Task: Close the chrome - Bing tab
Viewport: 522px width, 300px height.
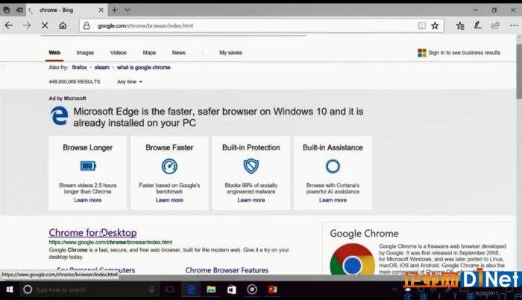Action: coord(101,10)
